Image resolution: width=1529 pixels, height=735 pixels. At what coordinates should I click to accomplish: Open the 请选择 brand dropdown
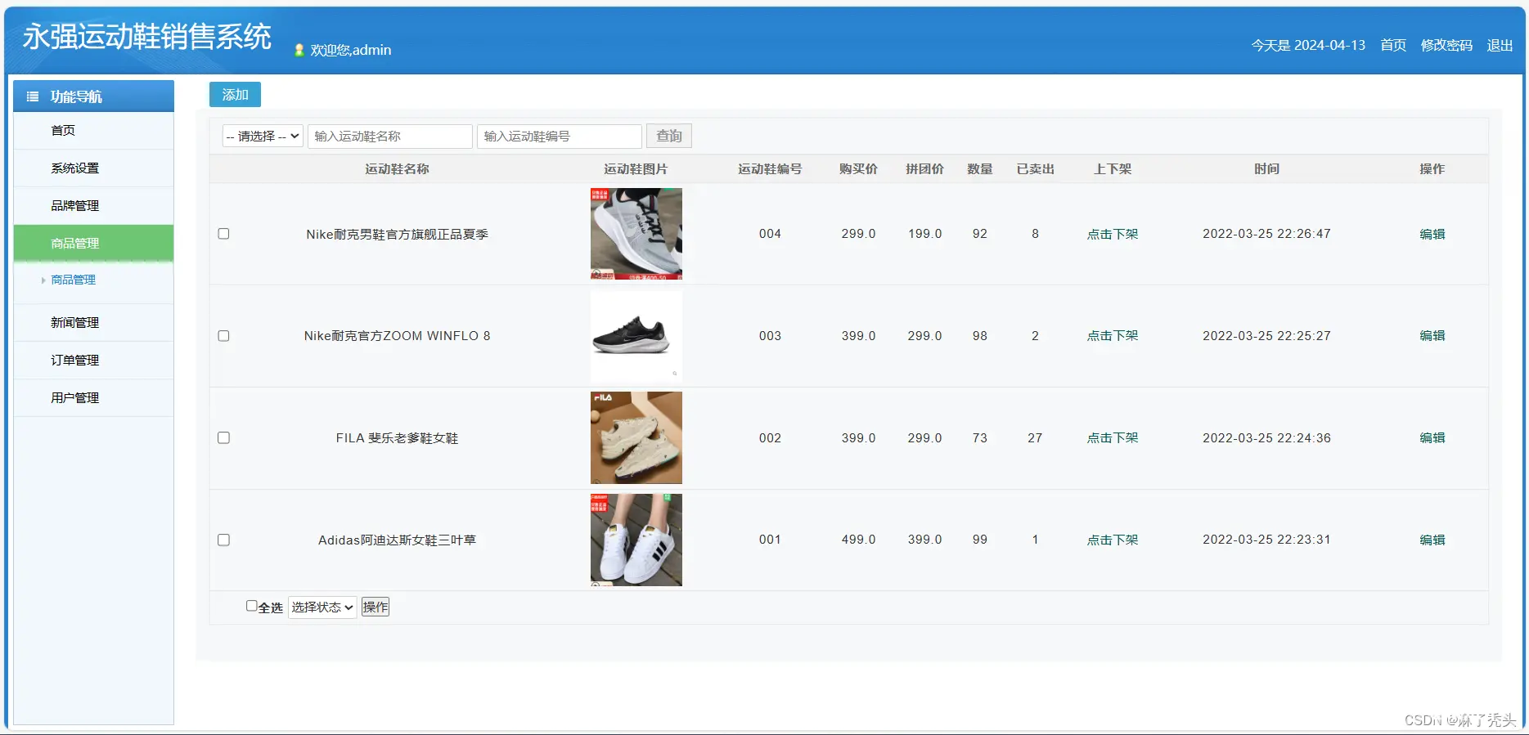263,136
